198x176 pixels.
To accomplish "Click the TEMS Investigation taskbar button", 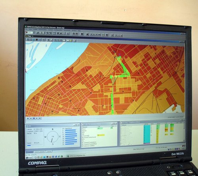I will (76, 155).
